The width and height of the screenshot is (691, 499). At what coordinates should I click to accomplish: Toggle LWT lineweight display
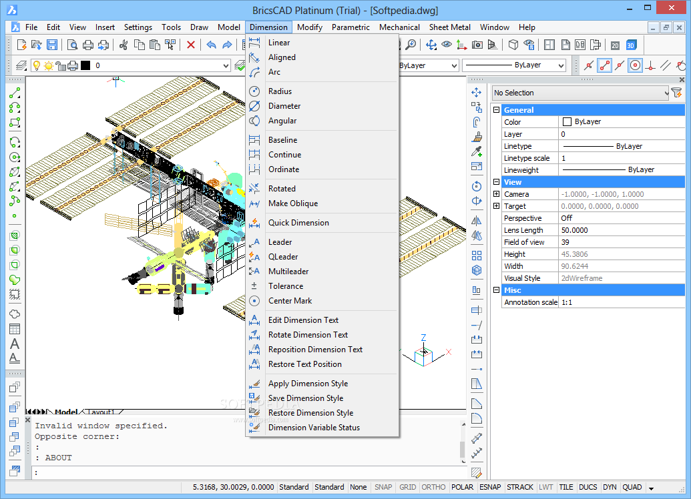(545, 487)
